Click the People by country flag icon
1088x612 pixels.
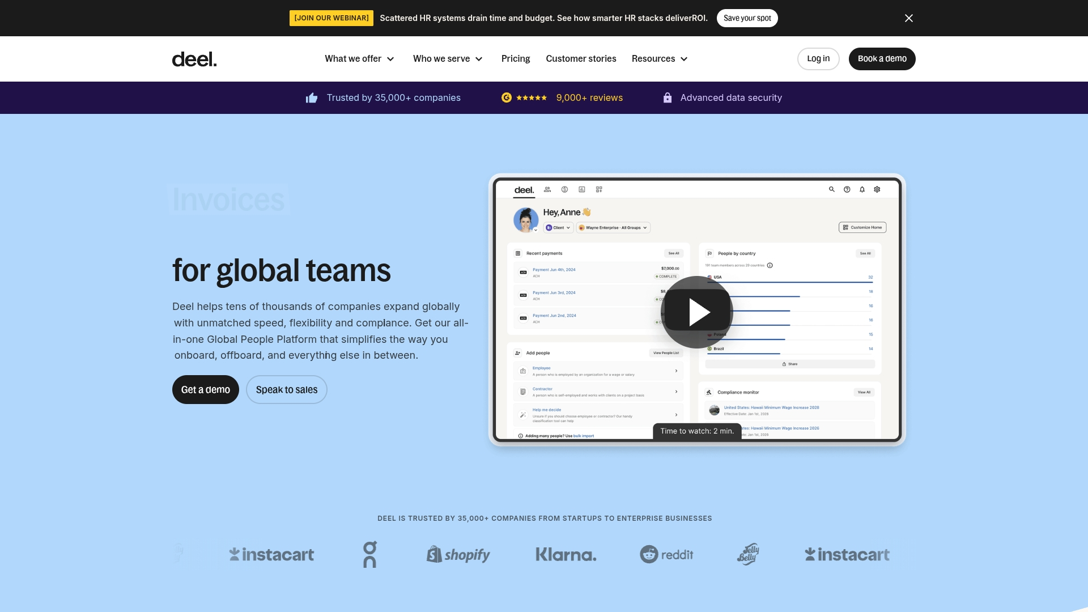click(709, 253)
